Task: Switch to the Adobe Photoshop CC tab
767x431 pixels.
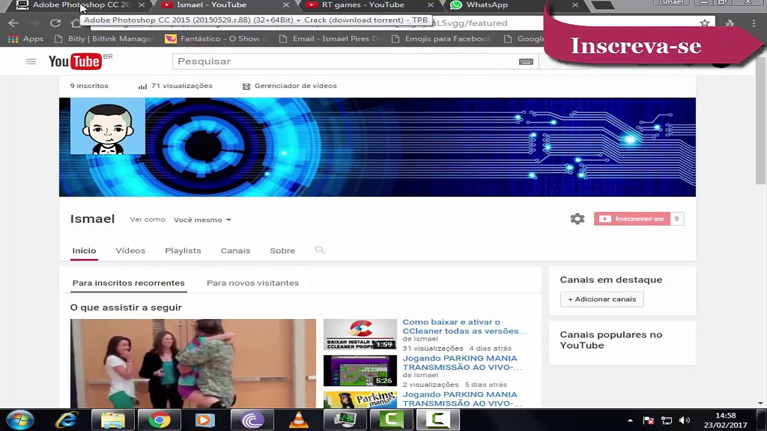Action: 81,5
